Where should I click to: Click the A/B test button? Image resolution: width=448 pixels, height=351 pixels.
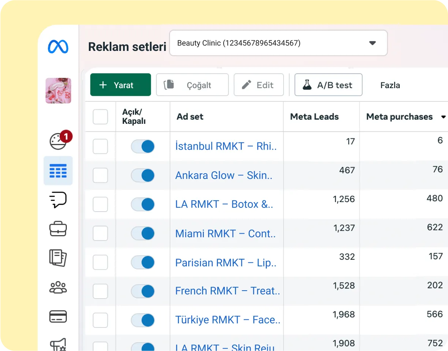tap(328, 85)
